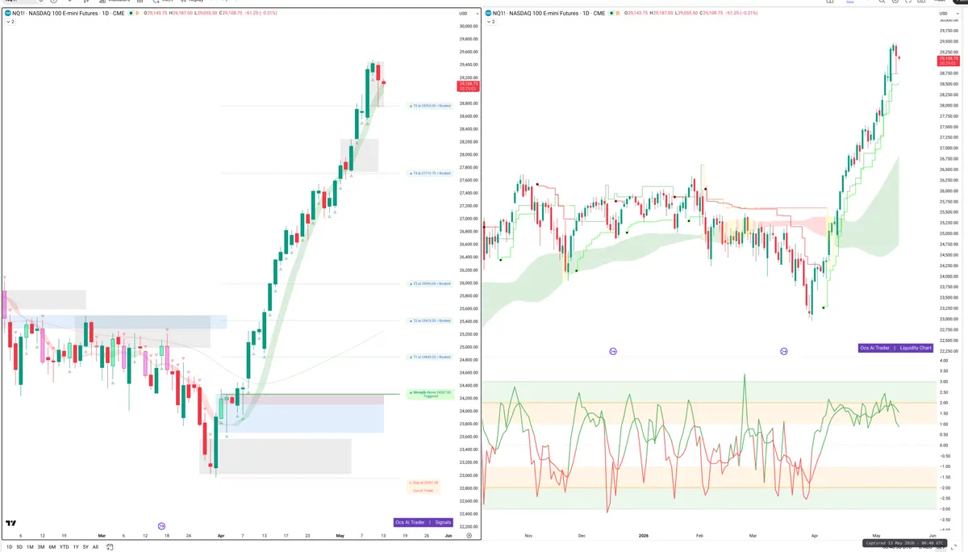The height and width of the screenshot is (552, 968).
Task: Select the 5Y time range
Action: [86, 546]
